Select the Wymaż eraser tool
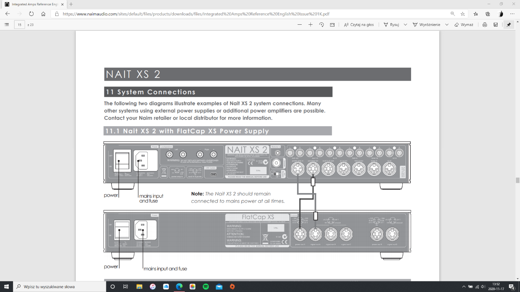 tap(464, 25)
